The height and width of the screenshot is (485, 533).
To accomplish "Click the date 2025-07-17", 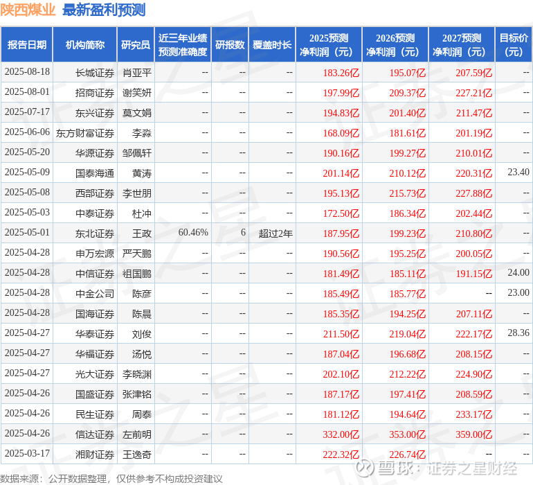I will click(27, 112).
